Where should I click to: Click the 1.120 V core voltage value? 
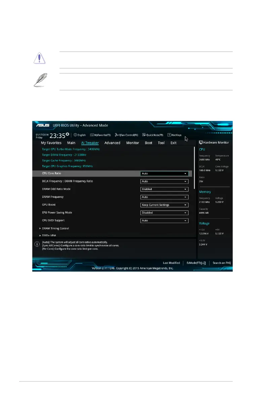click(219, 170)
